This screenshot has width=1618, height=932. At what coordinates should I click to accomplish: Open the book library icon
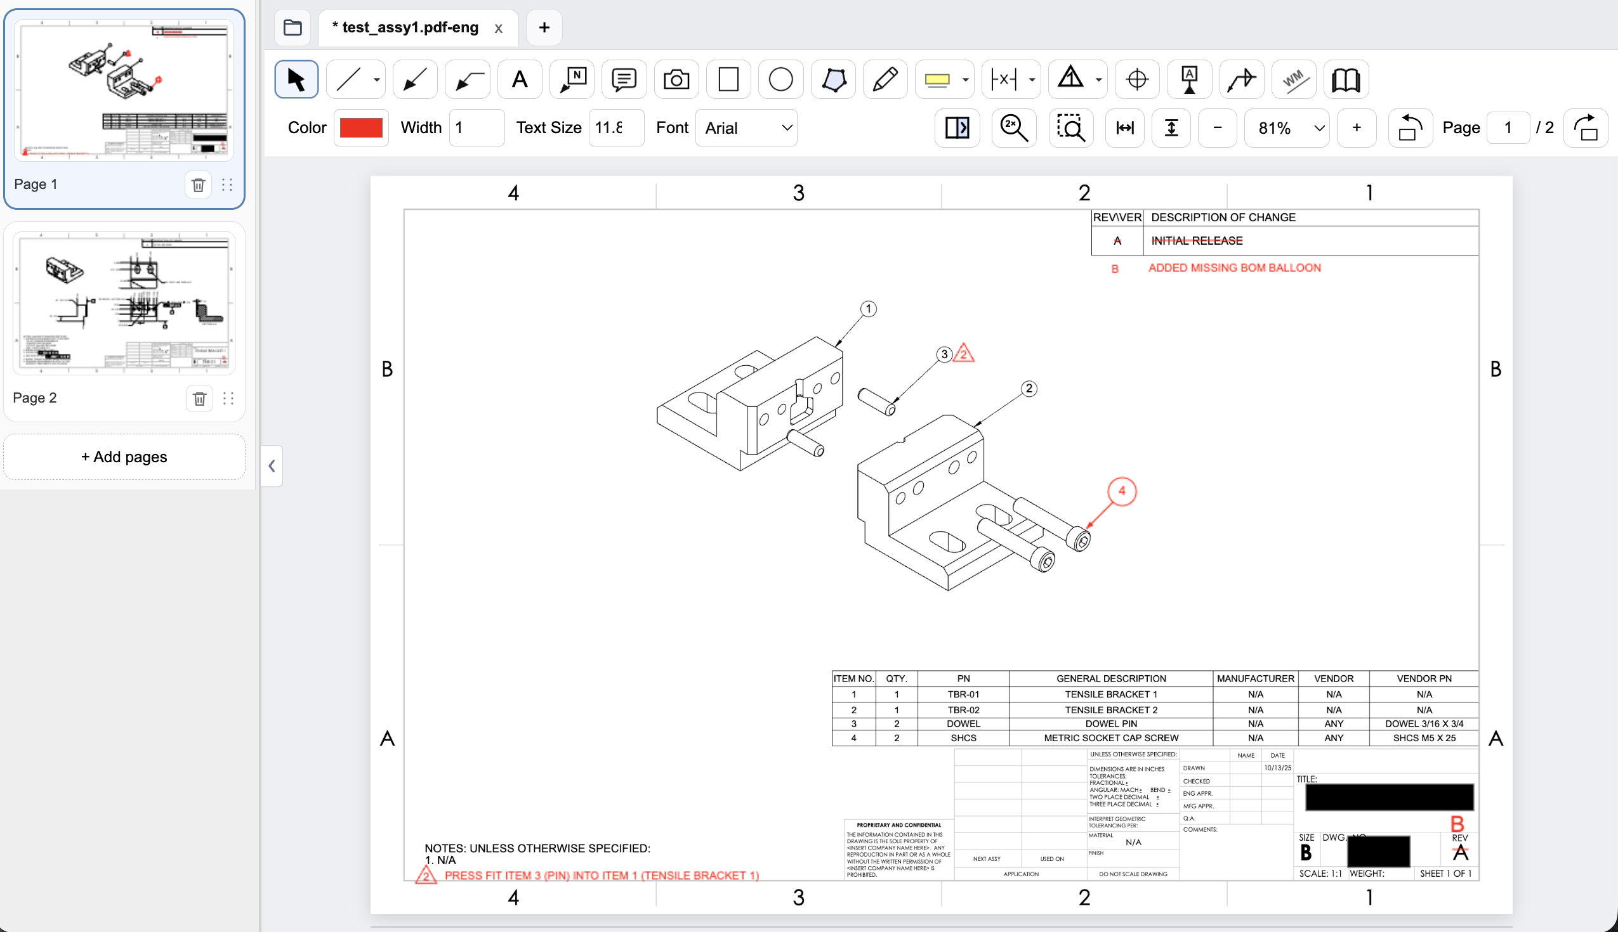click(1346, 79)
